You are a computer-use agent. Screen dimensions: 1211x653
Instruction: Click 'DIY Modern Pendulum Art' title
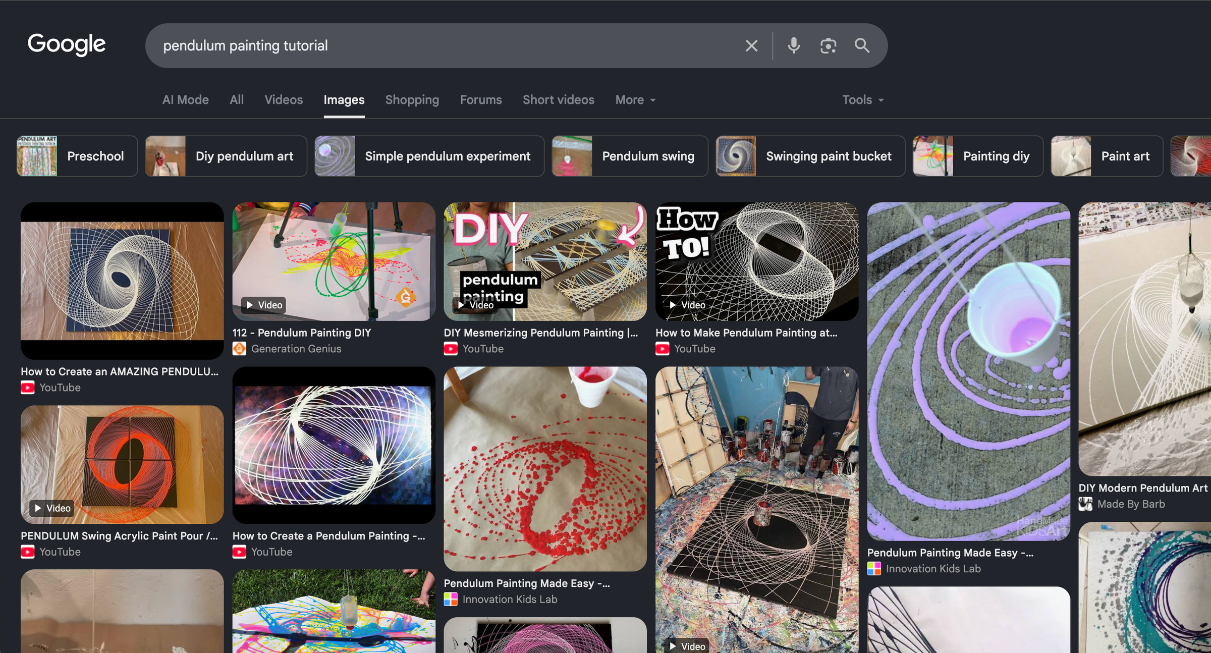coord(1143,488)
